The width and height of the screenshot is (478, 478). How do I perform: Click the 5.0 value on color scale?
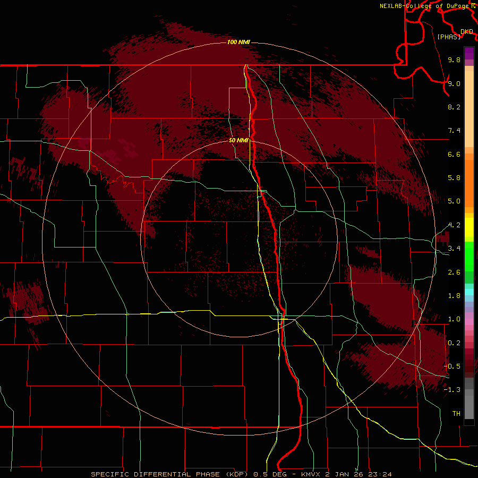tap(454, 201)
